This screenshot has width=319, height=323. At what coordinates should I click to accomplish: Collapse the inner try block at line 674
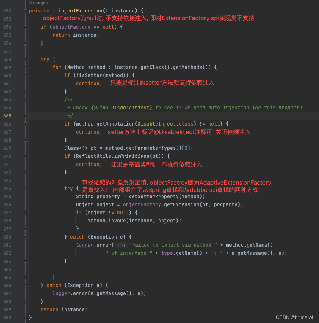[25, 189]
